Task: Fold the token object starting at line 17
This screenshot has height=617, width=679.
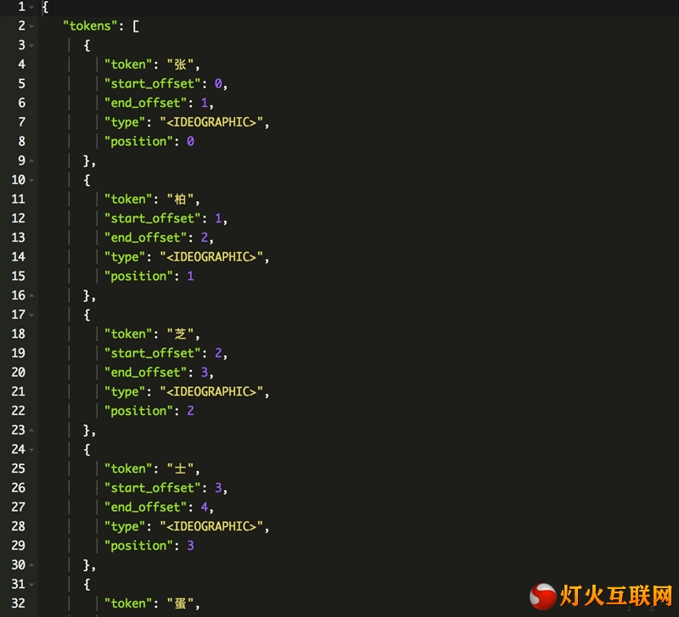Action: [31, 315]
